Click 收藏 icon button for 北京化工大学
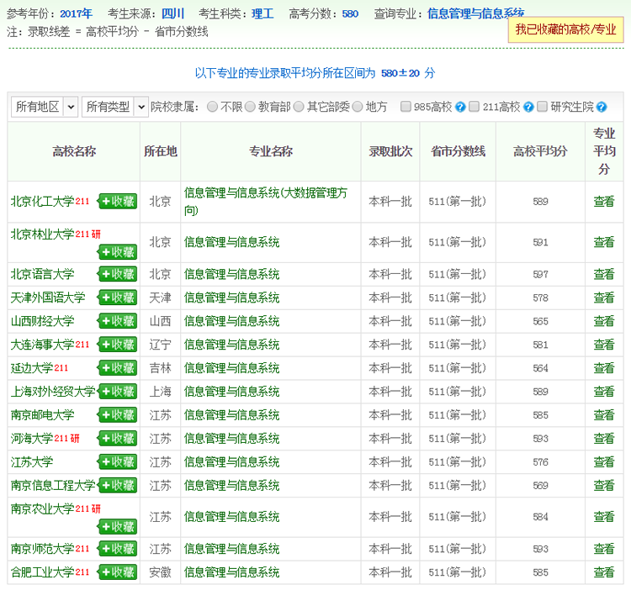This screenshot has height=590, width=631. [117, 202]
